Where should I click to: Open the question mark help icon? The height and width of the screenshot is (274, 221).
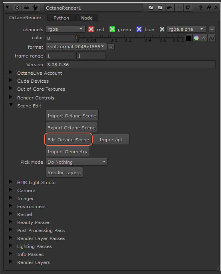click(201, 8)
